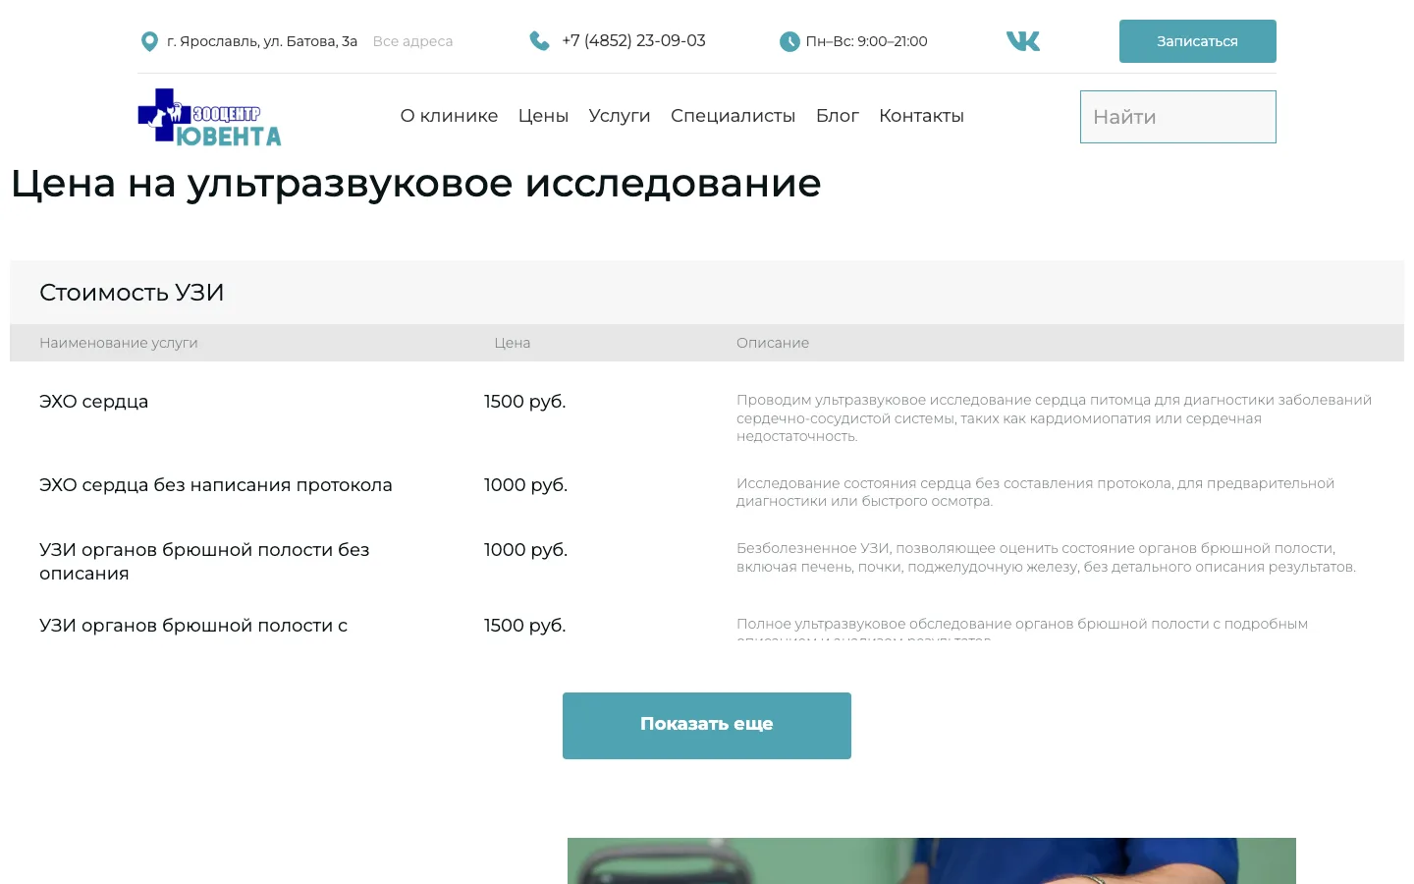Click the 1500 руб. price for ЭХО сердца
Image resolution: width=1414 pixels, height=884 pixels.
click(525, 402)
